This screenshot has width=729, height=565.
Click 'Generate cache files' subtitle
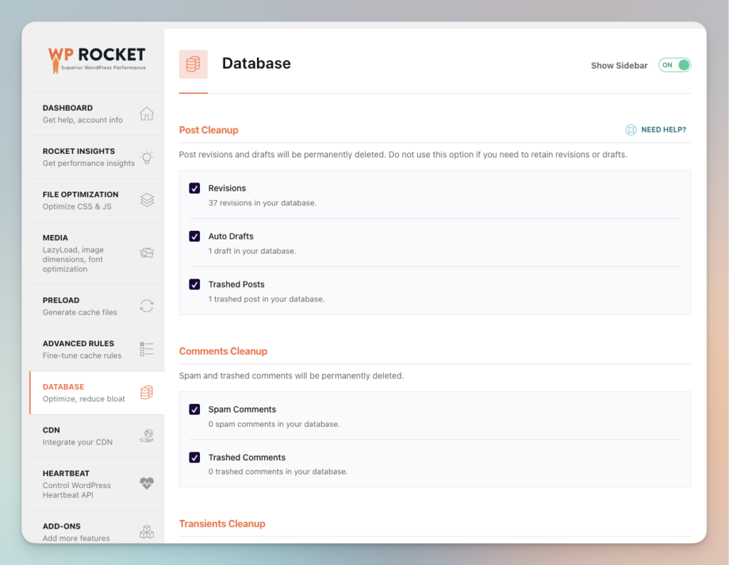click(x=80, y=312)
